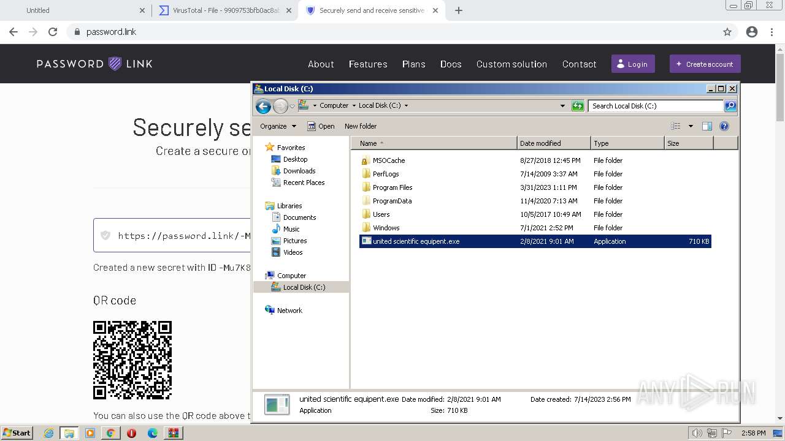This screenshot has height=441, width=785.
Task: Click the Explorer refresh address button
Action: pyautogui.click(x=578, y=106)
